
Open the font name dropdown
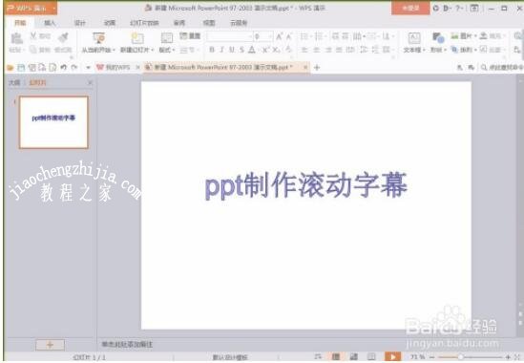[x=250, y=36]
